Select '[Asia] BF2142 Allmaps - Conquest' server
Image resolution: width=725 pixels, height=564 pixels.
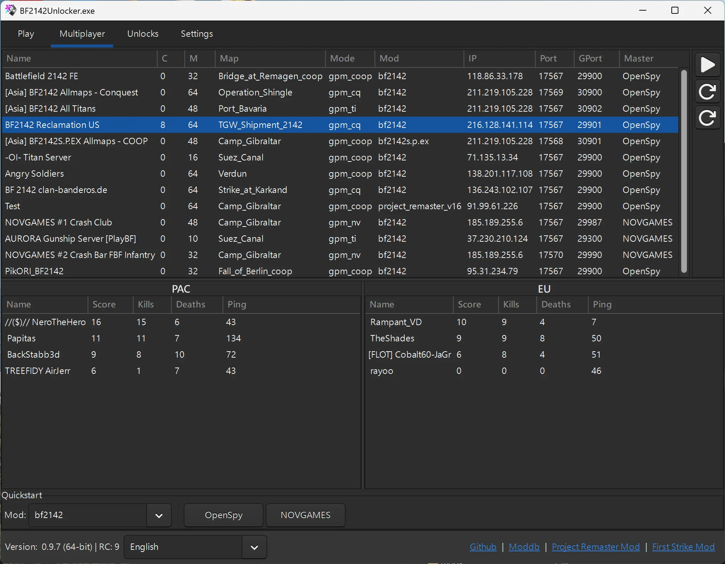point(340,92)
